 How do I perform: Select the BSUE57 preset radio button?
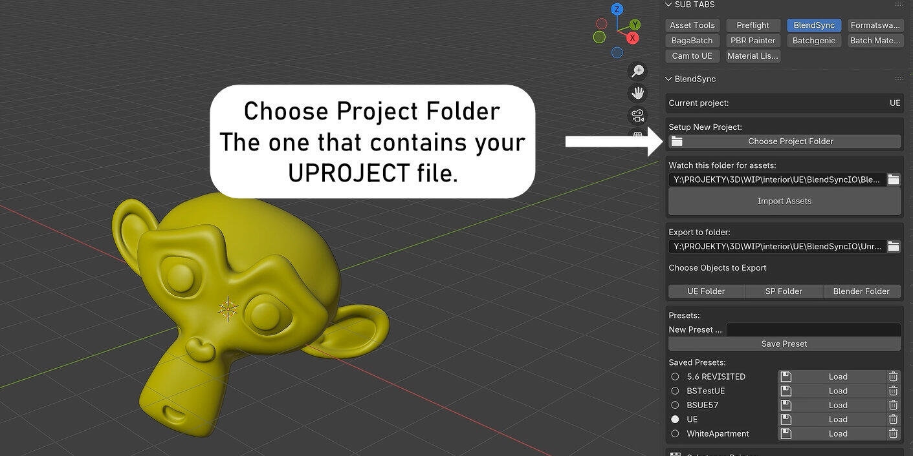[x=675, y=405]
